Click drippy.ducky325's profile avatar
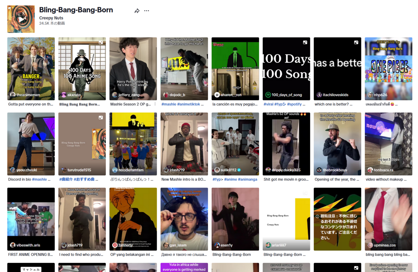 [x=268, y=170]
